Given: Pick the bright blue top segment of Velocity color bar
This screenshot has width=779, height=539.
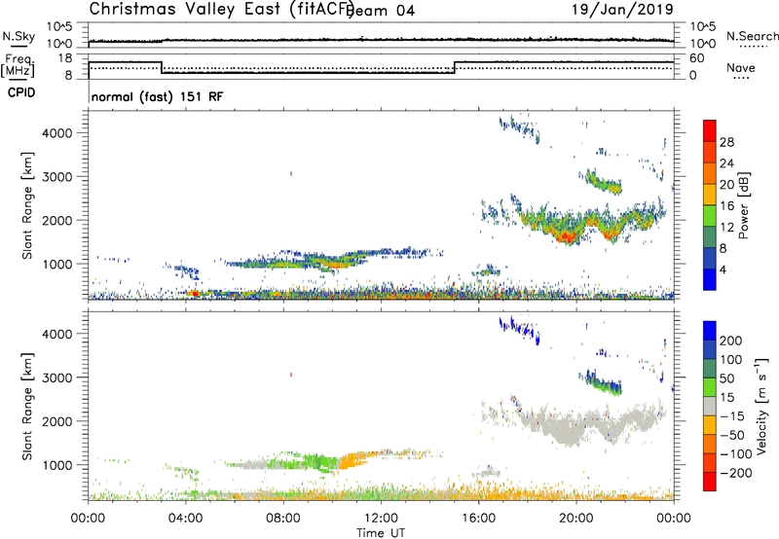Looking at the screenshot, I should coord(710,331).
